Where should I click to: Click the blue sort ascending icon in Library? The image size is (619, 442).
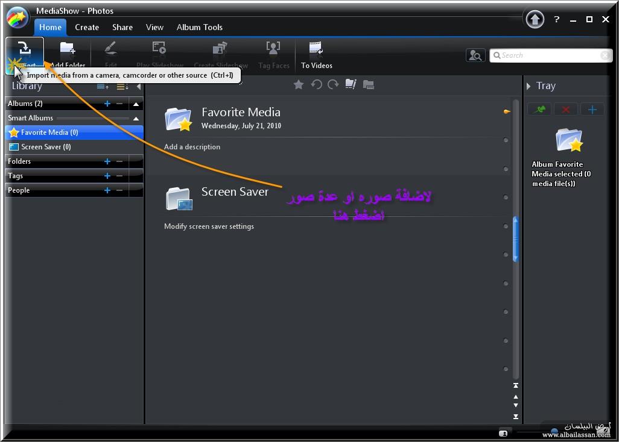pos(103,86)
